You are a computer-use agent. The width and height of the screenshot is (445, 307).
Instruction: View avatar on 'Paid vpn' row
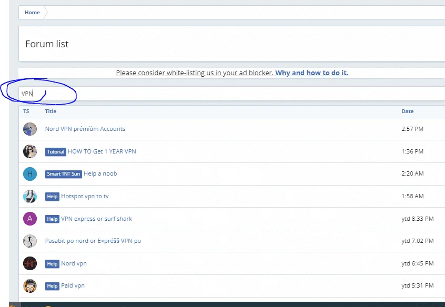click(30, 286)
